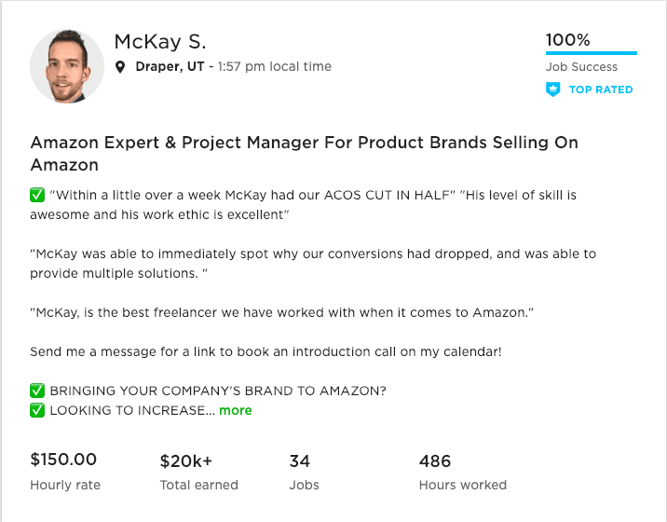Click the 34 jobs count

300,461
